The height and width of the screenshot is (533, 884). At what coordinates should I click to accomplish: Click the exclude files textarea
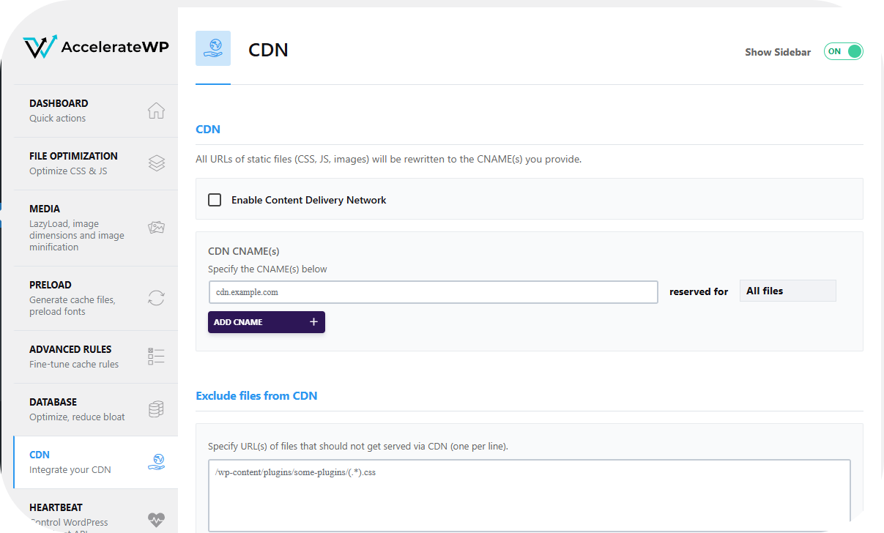click(530, 496)
